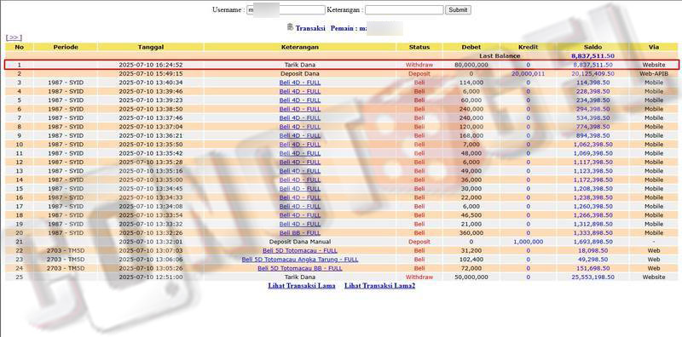Click the Tanggal column header

coord(151,47)
